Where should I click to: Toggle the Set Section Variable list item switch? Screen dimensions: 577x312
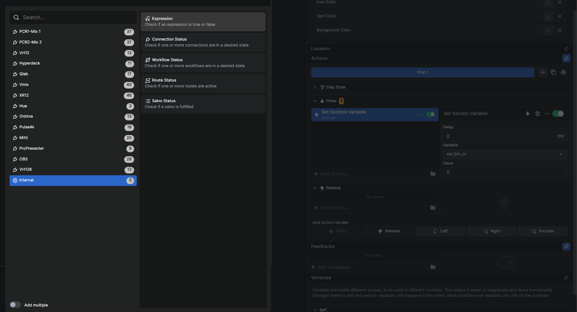pyautogui.click(x=430, y=114)
